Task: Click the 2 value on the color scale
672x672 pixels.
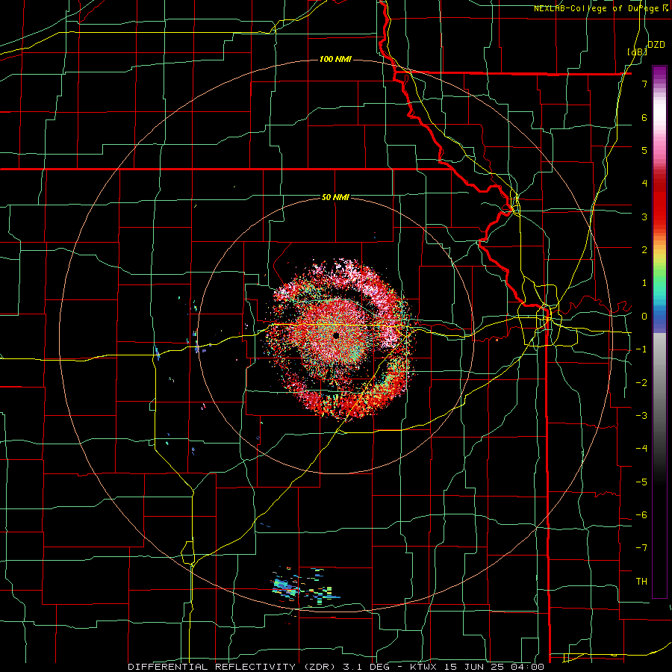Action: click(x=644, y=250)
